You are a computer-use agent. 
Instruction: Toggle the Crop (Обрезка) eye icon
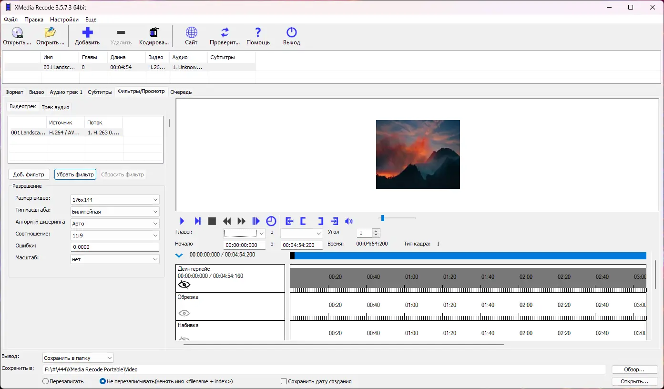[184, 313]
